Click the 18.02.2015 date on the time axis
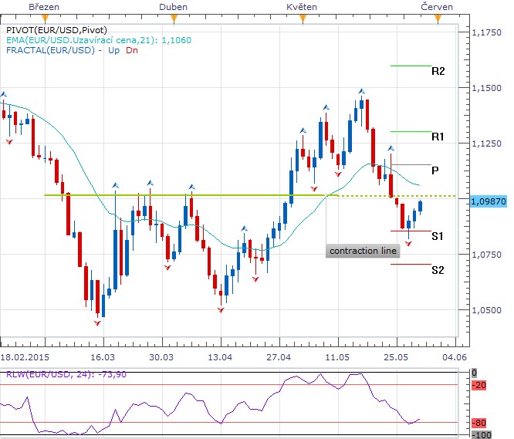Image resolution: width=514 pixels, height=439 pixels. click(x=24, y=358)
